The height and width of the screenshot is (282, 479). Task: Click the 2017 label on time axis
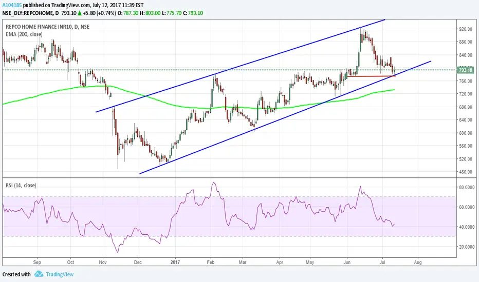click(x=175, y=262)
